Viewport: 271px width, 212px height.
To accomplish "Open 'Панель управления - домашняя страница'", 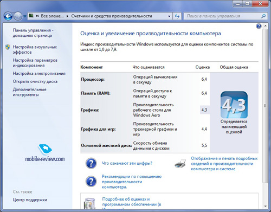I will (x=33, y=33).
